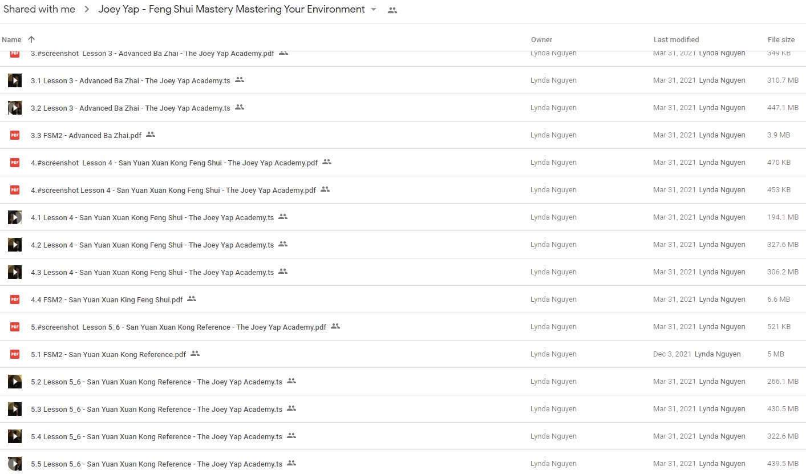Click PDF icon of 5.1 FSM2 Reference file
The image size is (806, 474).
(15, 354)
